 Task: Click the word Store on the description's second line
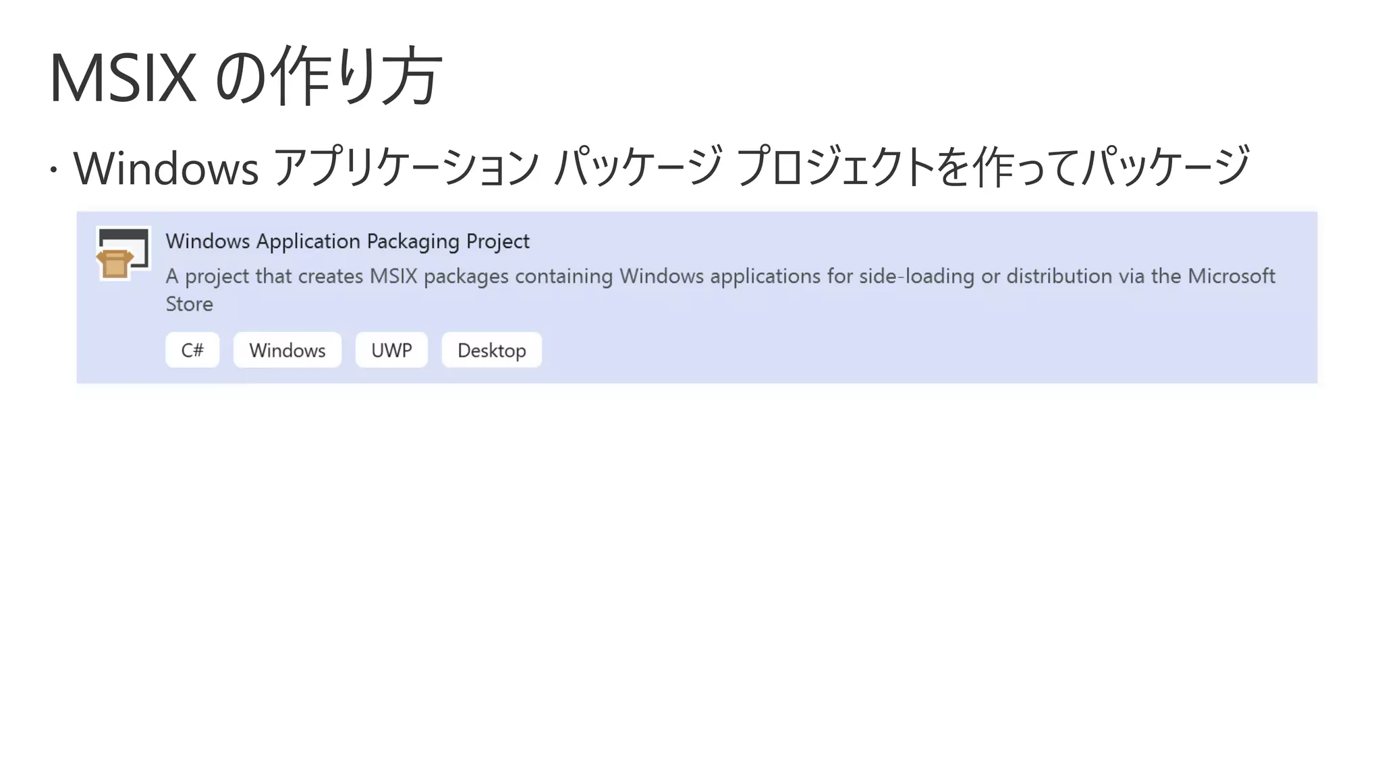click(x=190, y=304)
